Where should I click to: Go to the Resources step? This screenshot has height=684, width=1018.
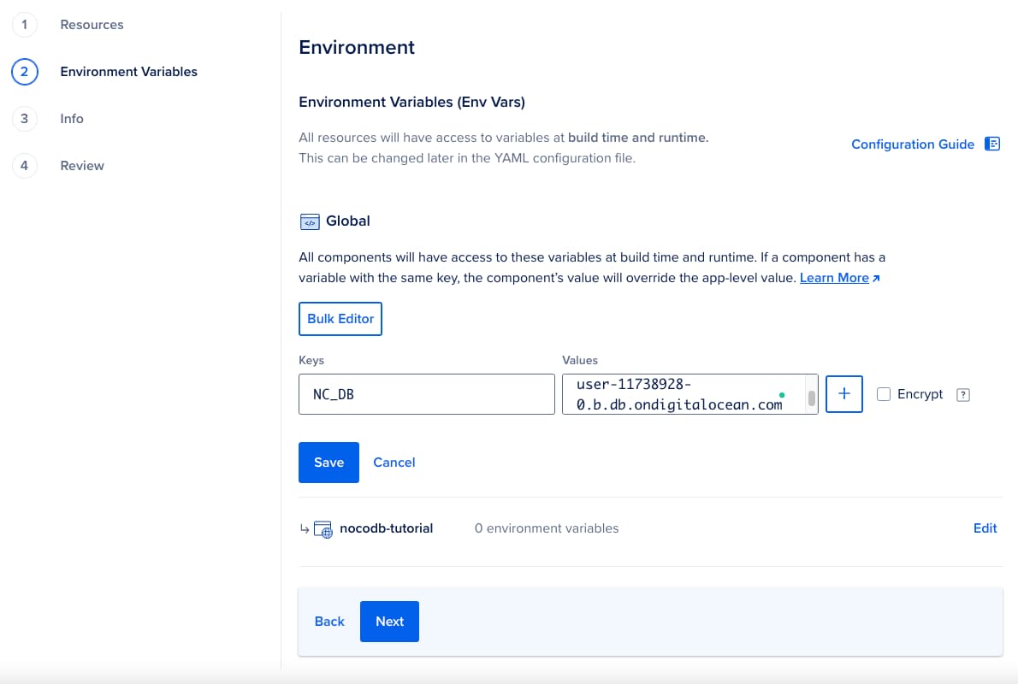[92, 25]
